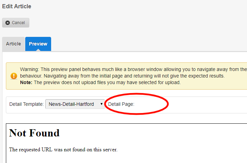
Task: Click the Detail Template label
Action: 27,104
